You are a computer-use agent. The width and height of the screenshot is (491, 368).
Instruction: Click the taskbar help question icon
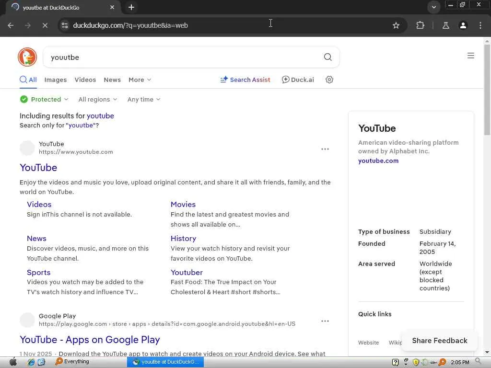click(x=395, y=362)
